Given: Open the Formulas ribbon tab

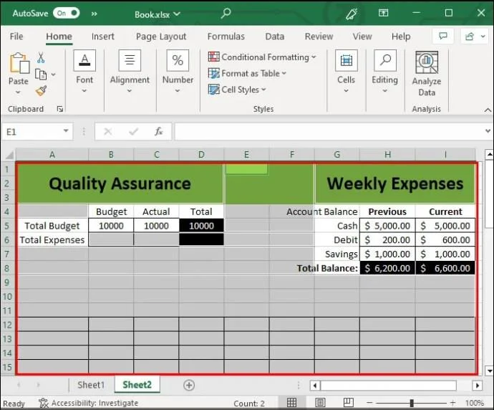Looking at the screenshot, I should pyautogui.click(x=226, y=37).
